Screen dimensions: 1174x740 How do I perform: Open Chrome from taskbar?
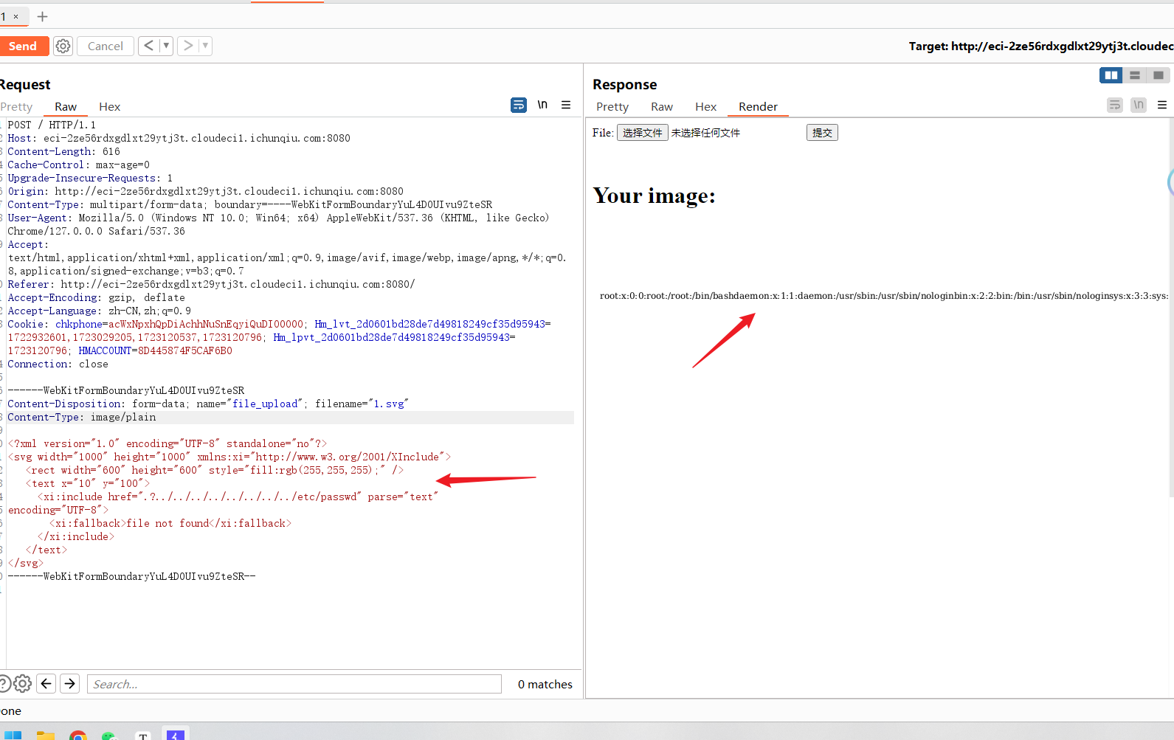tap(78, 735)
